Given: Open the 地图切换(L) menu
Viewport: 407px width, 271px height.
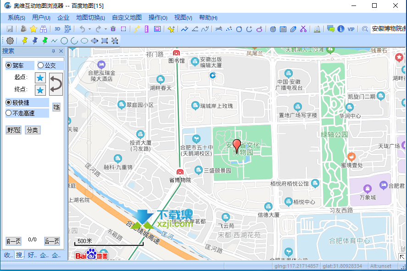Looking at the screenshot, I should coord(90,17).
